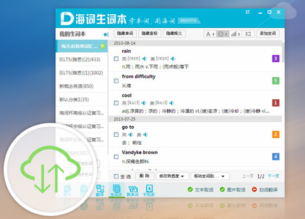The height and width of the screenshot is (219, 305).
Task: Check the box next to rain
Action: point(116,59)
